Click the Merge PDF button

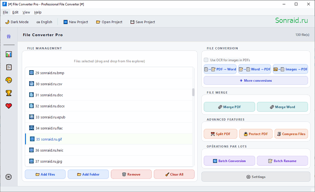(229, 107)
